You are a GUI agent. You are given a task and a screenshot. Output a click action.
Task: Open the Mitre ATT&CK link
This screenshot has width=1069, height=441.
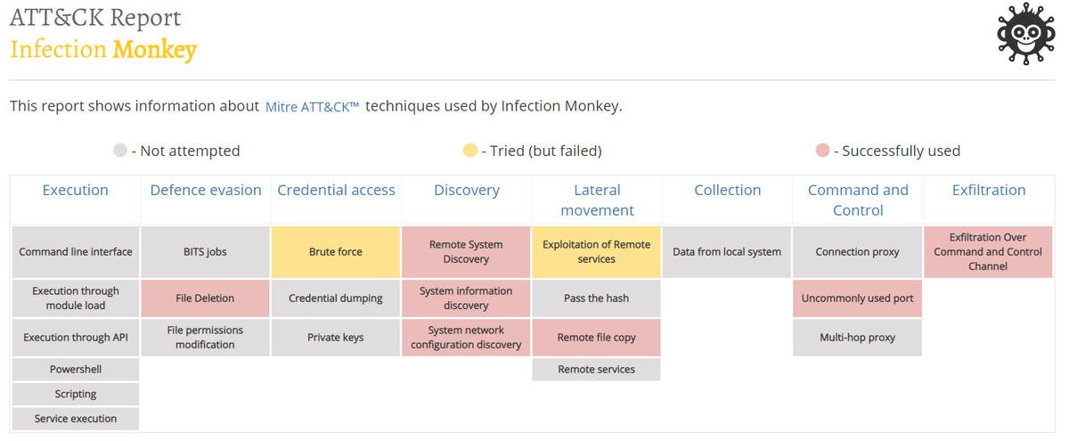[312, 107]
